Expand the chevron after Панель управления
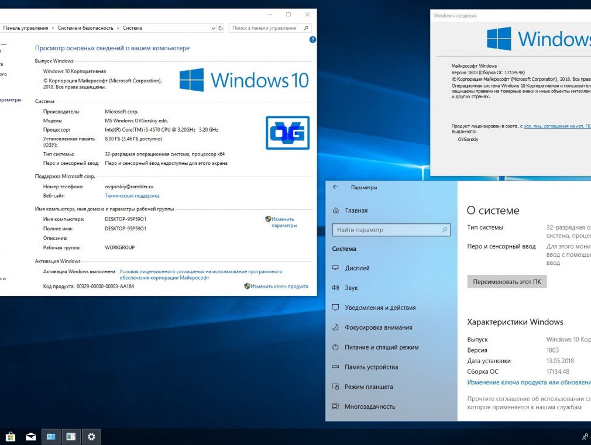Screen dimensions: 591x445 pos(53,28)
